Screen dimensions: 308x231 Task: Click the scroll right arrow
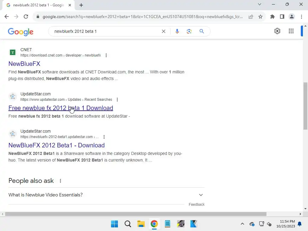[300, 214]
